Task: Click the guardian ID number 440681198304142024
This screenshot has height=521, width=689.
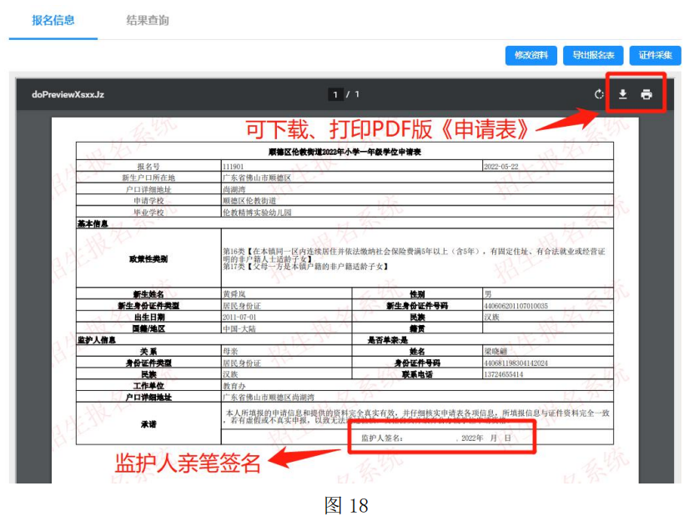Action: tap(515, 363)
